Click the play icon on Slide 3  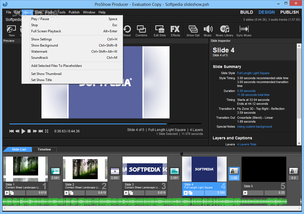pyautogui.click(x=126, y=193)
